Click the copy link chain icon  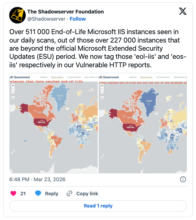tap(70, 193)
